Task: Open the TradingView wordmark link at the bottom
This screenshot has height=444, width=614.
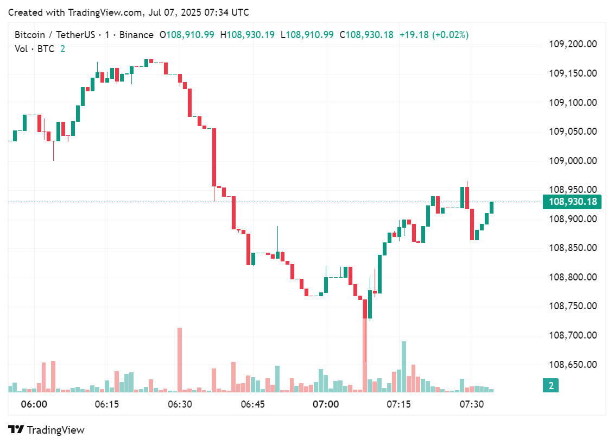Action: (55, 430)
